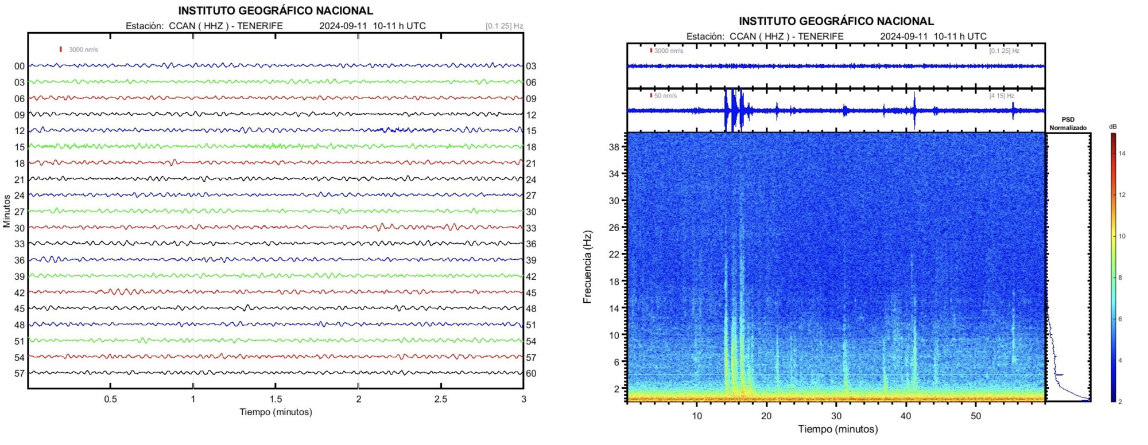This screenshot has height=445, width=1148.
Task: Click the Minutos vertical axis label
Action: point(7,211)
